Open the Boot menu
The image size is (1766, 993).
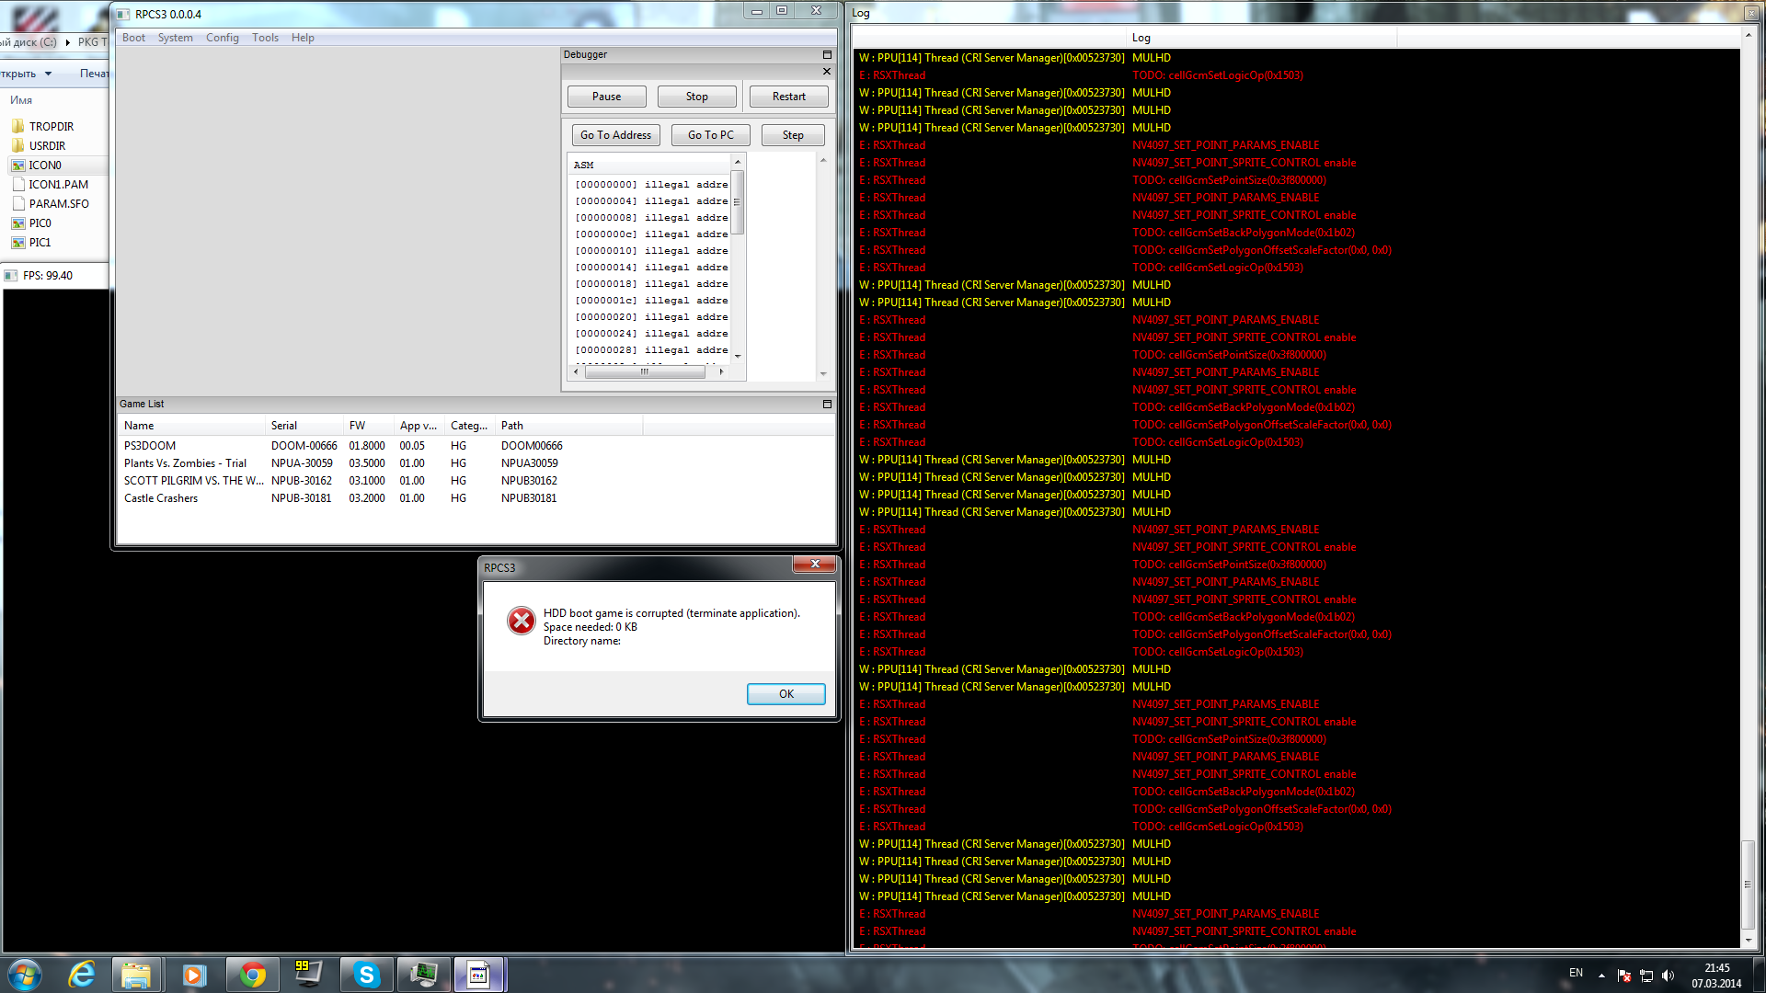click(x=133, y=38)
